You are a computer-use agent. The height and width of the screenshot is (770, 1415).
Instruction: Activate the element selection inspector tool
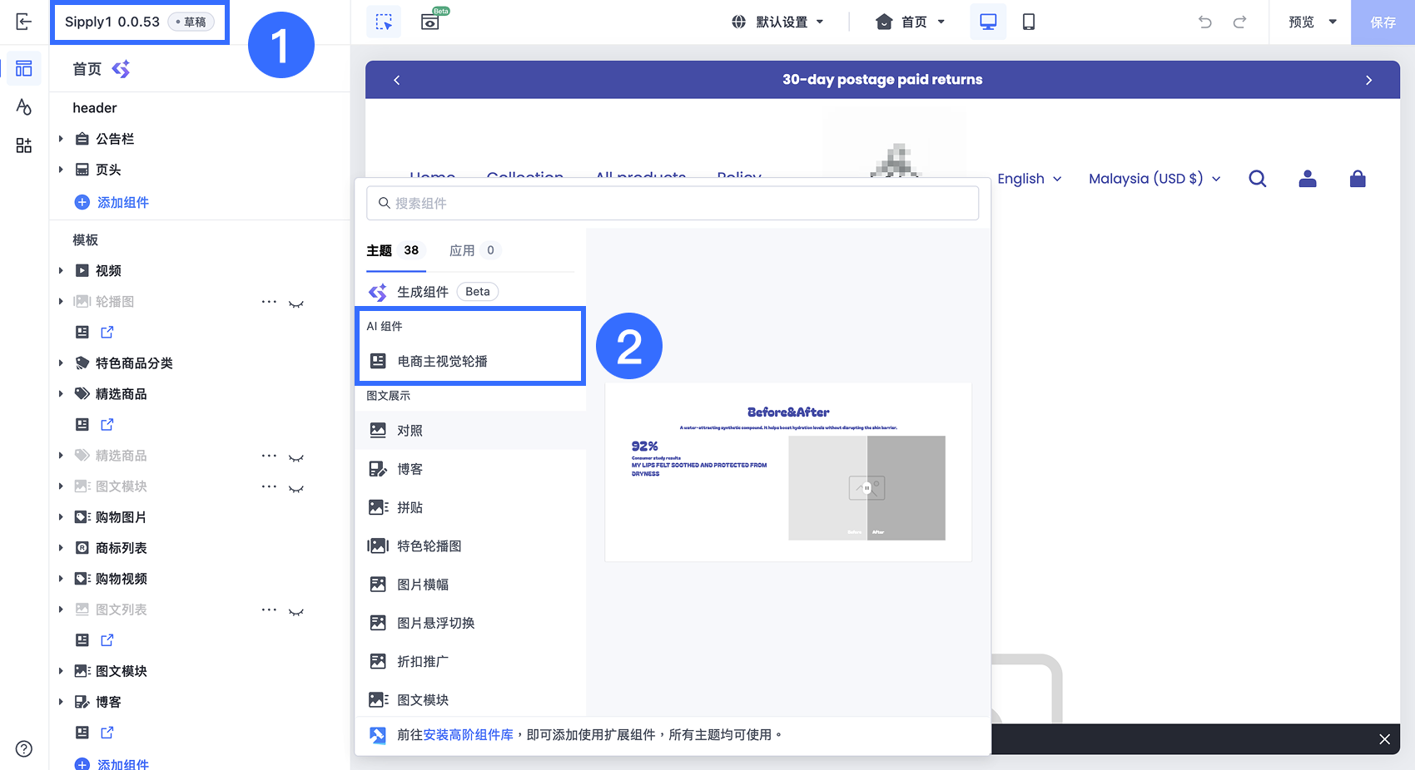tap(384, 22)
